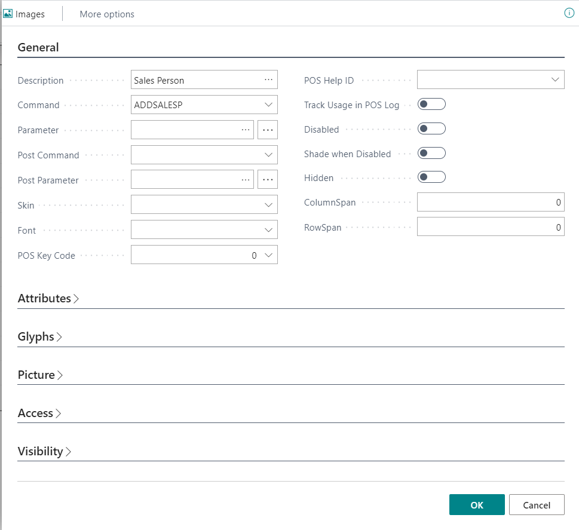Click the assist-edit button beside Post Parameter
579x530 pixels.
point(268,180)
